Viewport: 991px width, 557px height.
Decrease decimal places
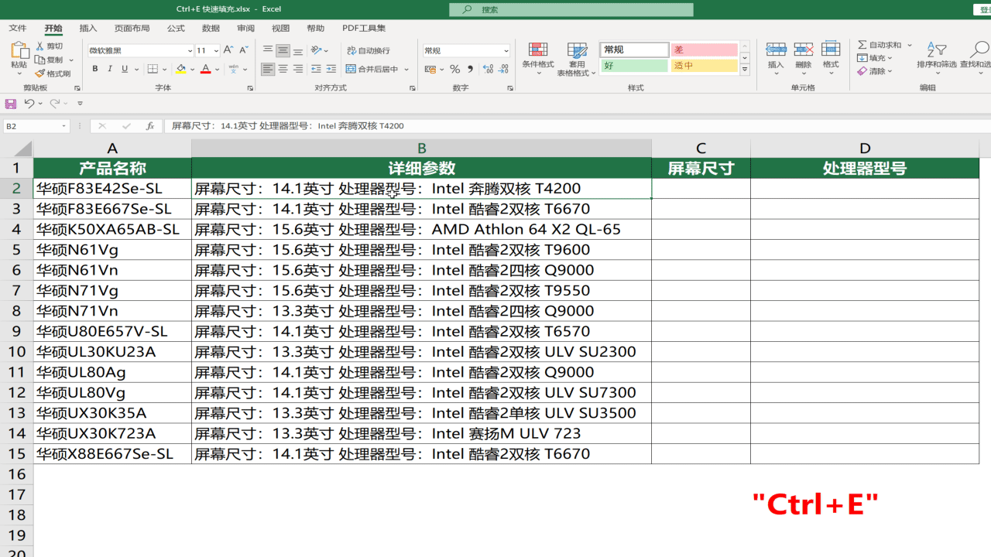(504, 69)
